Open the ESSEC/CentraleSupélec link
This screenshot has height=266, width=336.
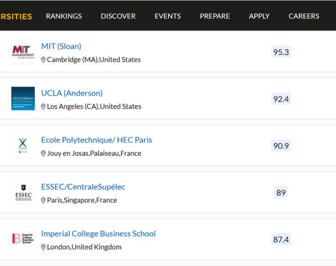83,187
